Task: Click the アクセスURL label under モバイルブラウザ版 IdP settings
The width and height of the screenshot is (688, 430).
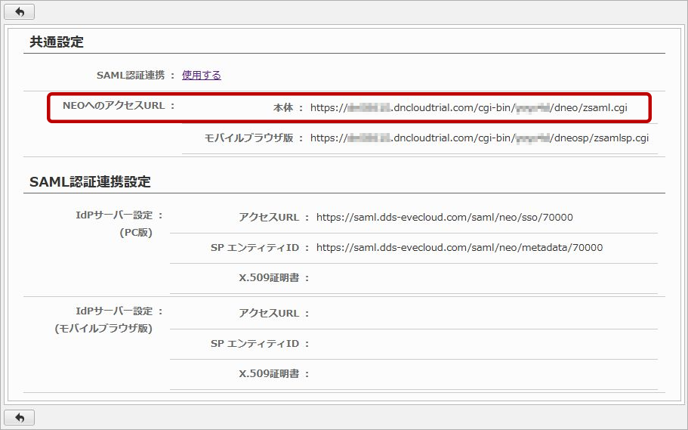Action: click(x=269, y=314)
